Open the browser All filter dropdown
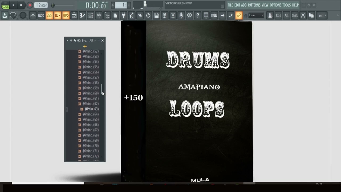The height and width of the screenshot is (192, 341). (92, 41)
